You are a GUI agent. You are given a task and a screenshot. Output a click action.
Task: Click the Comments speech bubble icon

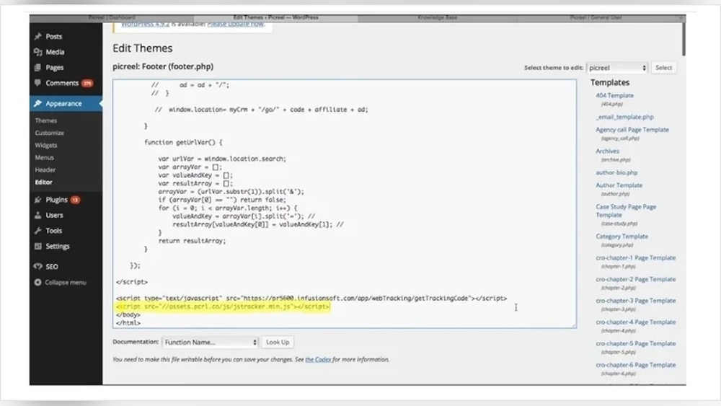pos(37,83)
